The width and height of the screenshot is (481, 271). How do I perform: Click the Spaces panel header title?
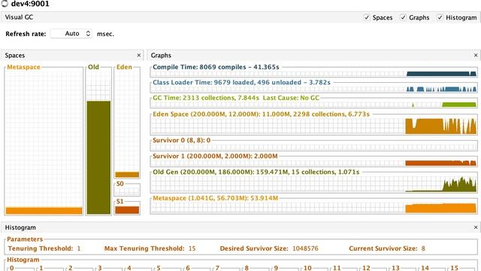15,55
